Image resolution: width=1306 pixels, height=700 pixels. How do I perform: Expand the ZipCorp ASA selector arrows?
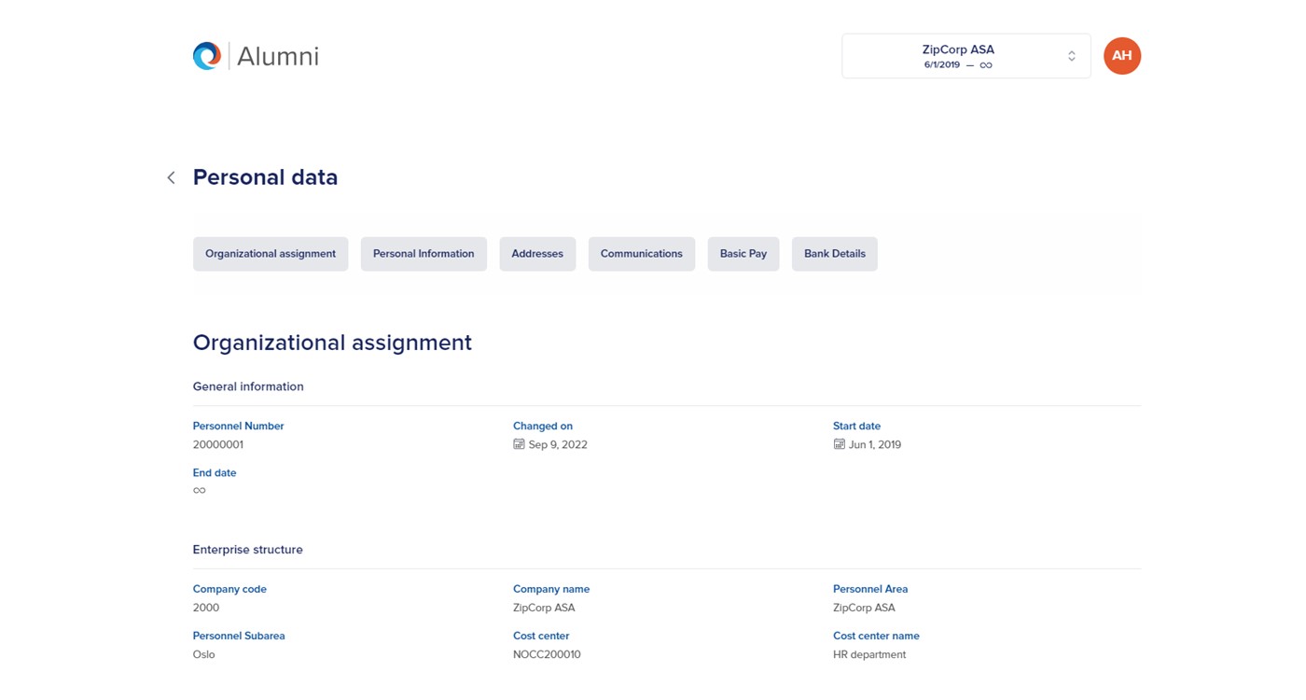pos(1071,56)
